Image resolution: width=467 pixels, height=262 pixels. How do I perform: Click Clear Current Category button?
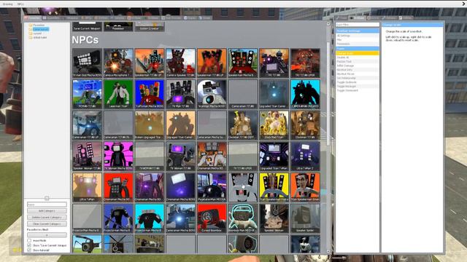pos(47,224)
